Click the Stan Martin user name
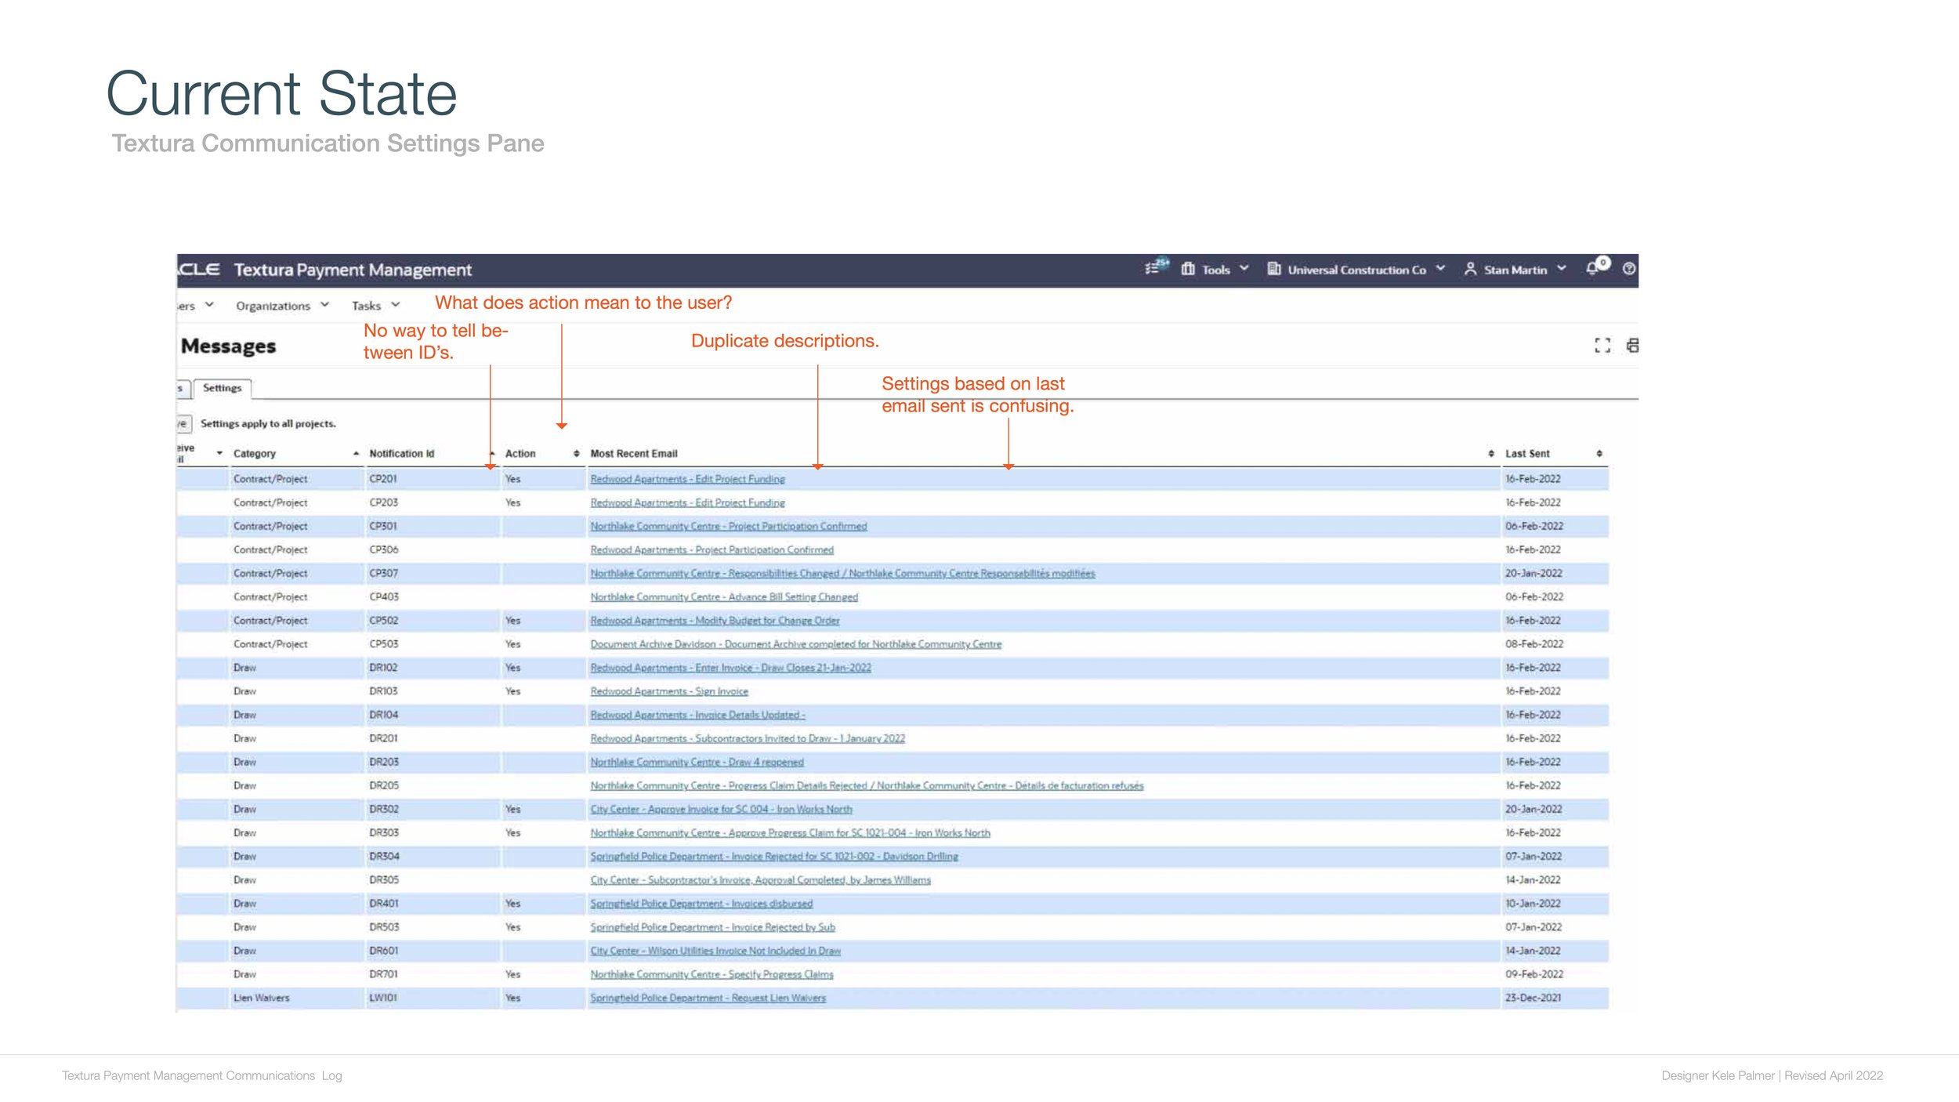This screenshot has width=1959, height=1102. pos(1515,270)
